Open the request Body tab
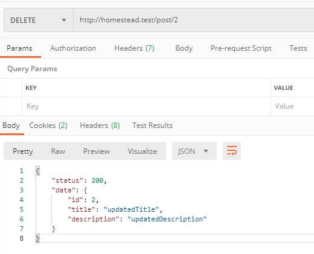Image resolution: width=314 pixels, height=254 pixels. click(x=184, y=48)
